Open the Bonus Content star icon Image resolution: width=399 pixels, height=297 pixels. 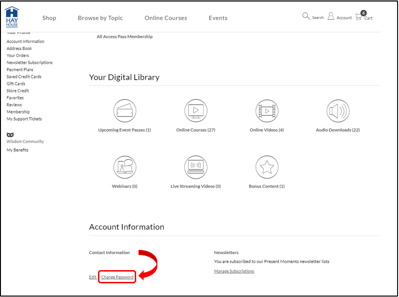pyautogui.click(x=267, y=167)
